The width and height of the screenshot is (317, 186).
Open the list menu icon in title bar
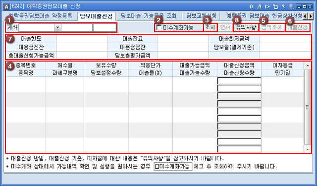pos(291,6)
